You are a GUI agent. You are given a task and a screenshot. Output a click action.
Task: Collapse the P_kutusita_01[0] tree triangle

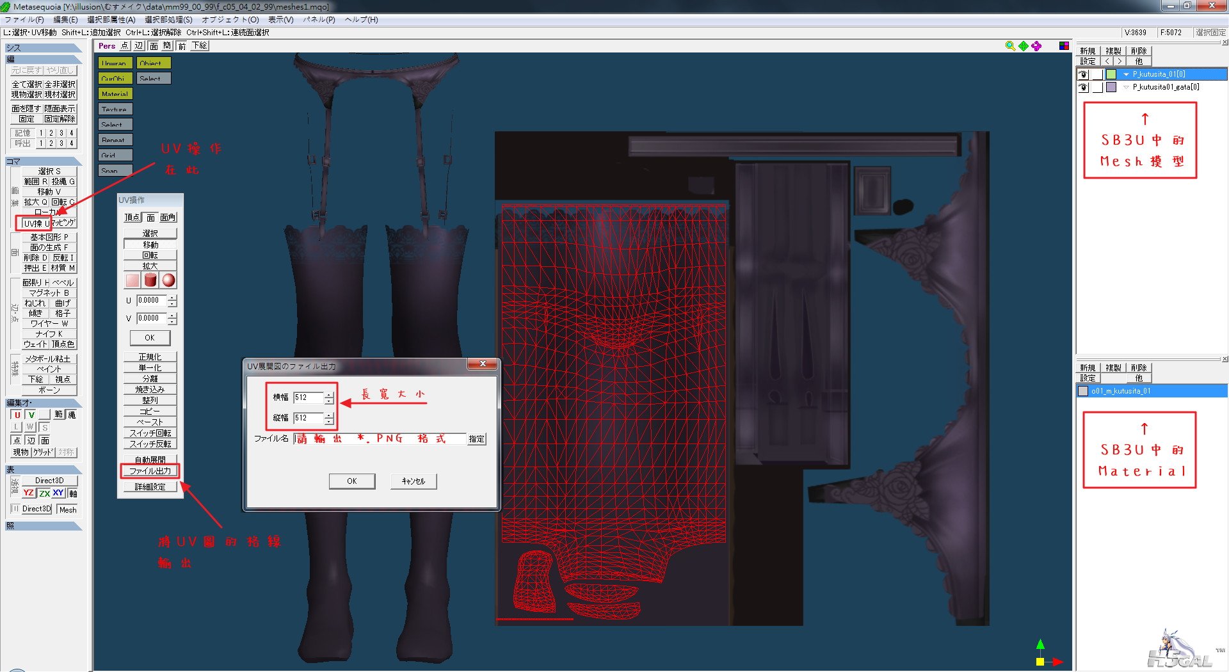(1126, 74)
